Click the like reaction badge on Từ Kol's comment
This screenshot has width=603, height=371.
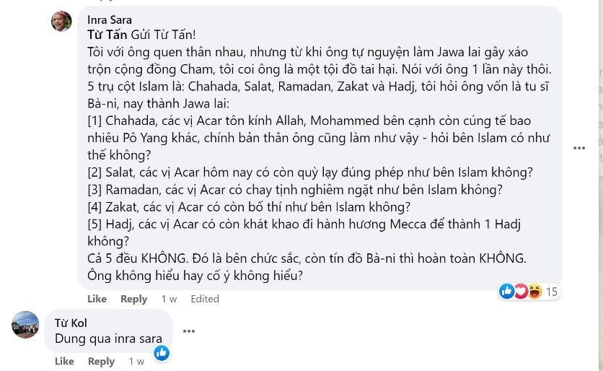coord(162,352)
